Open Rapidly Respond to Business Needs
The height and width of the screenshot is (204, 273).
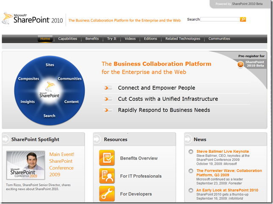pyautogui.click(x=164, y=110)
